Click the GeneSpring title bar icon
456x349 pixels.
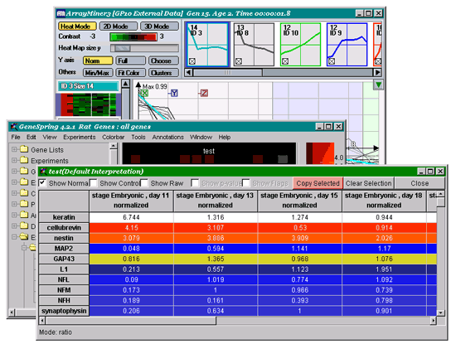(14, 127)
